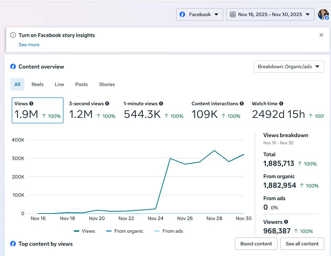This screenshot has width=331, height=256.
Task: Click the Viewers info icon
Action: coord(286,222)
